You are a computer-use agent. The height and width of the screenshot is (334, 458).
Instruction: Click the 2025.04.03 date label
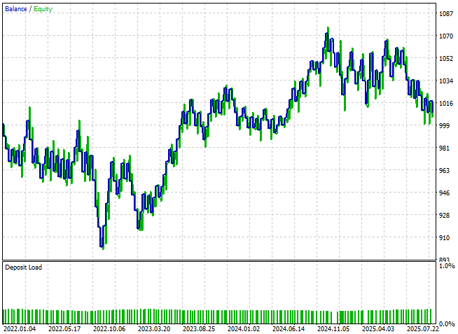378,329
